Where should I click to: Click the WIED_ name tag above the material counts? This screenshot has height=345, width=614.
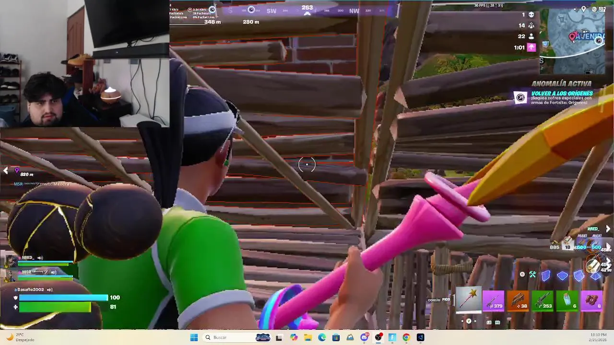tap(593, 229)
